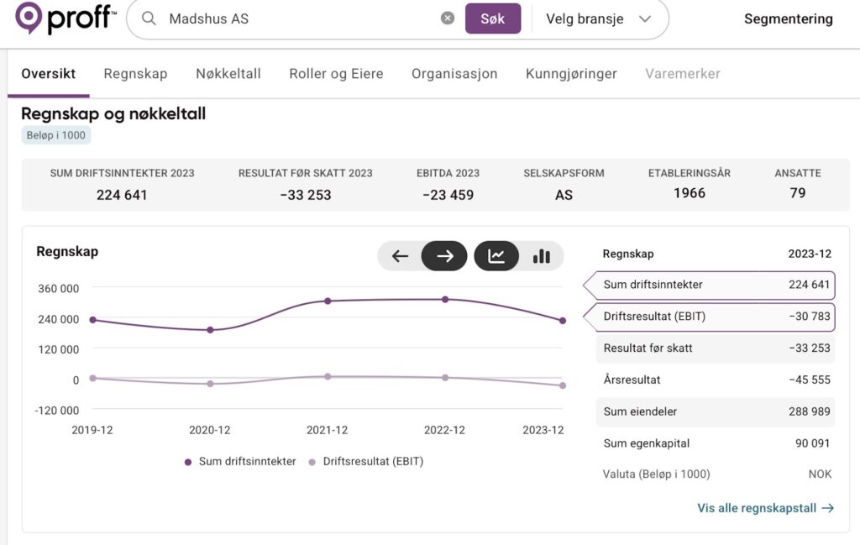Switch to line chart view

[496, 256]
